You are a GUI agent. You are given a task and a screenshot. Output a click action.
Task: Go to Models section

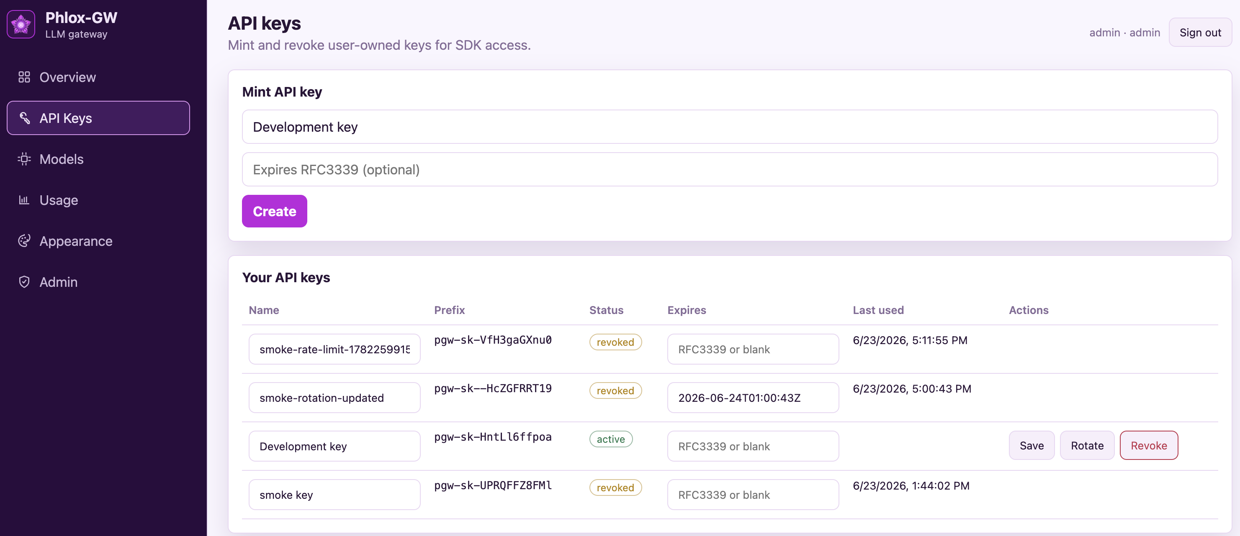point(98,158)
